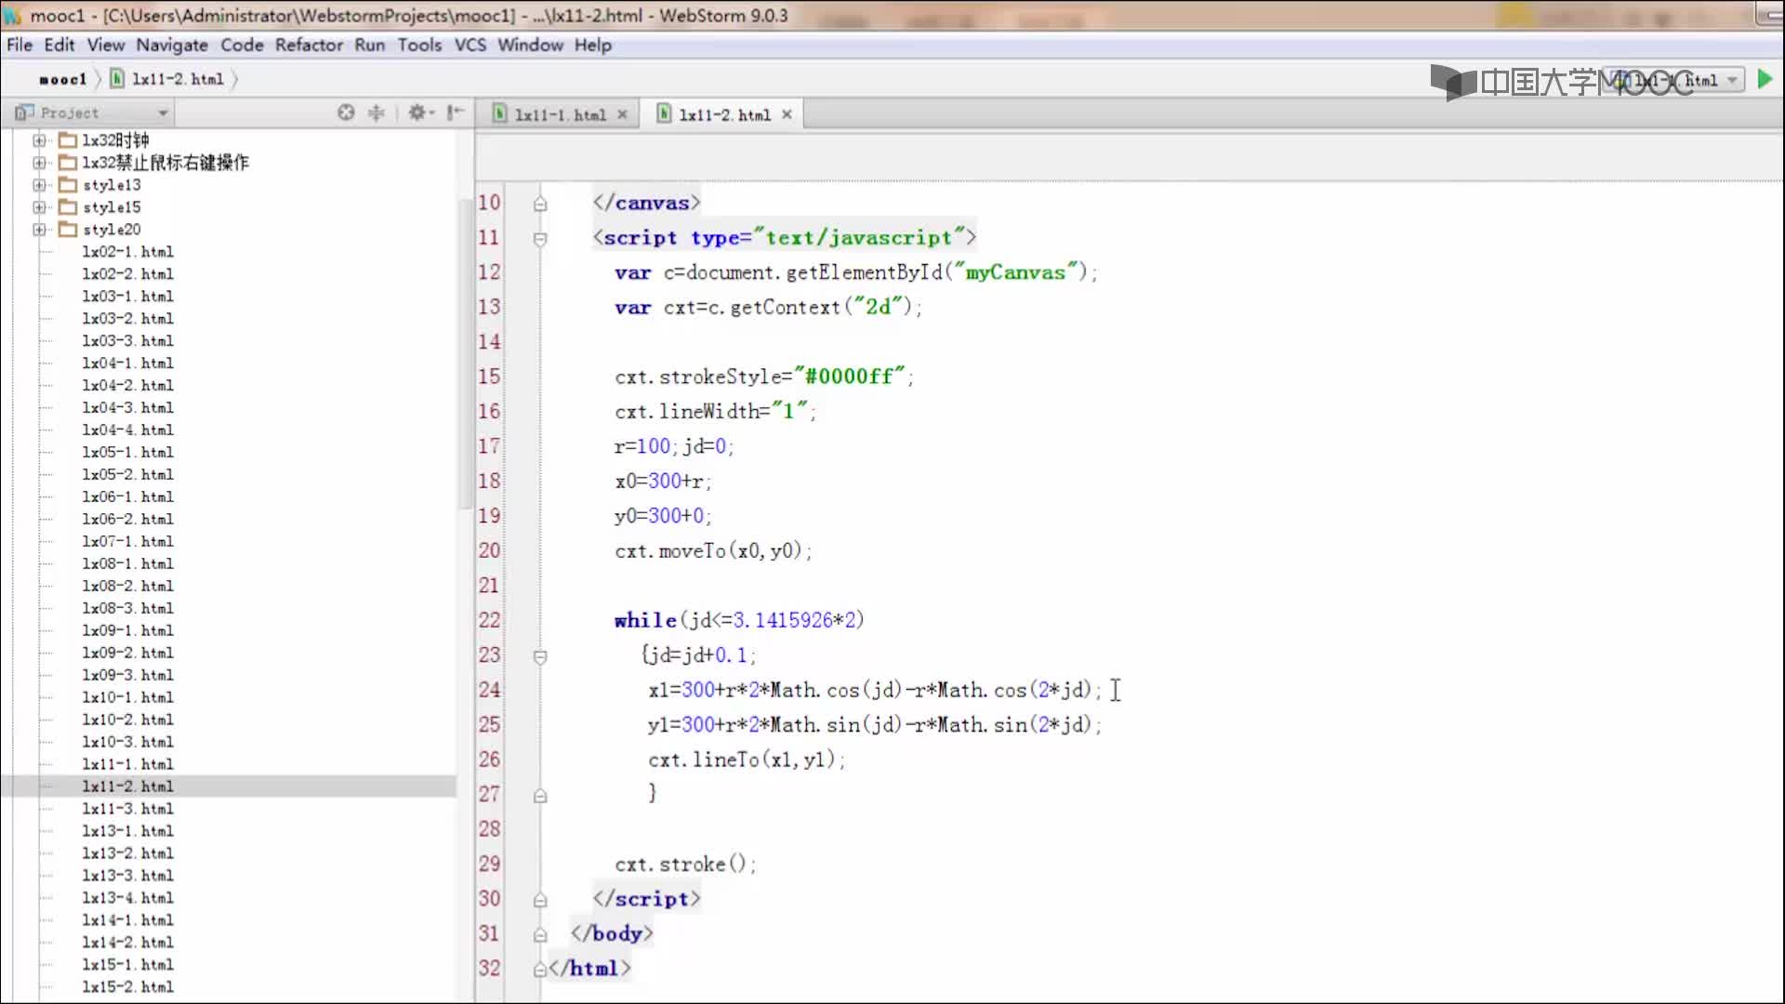Open the File menu
This screenshot has height=1004, width=1785.
tap(20, 45)
